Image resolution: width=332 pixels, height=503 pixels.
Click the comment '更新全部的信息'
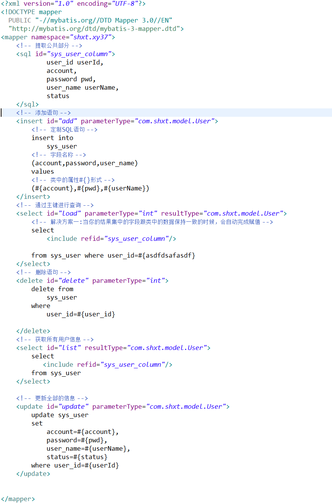pos(52,398)
